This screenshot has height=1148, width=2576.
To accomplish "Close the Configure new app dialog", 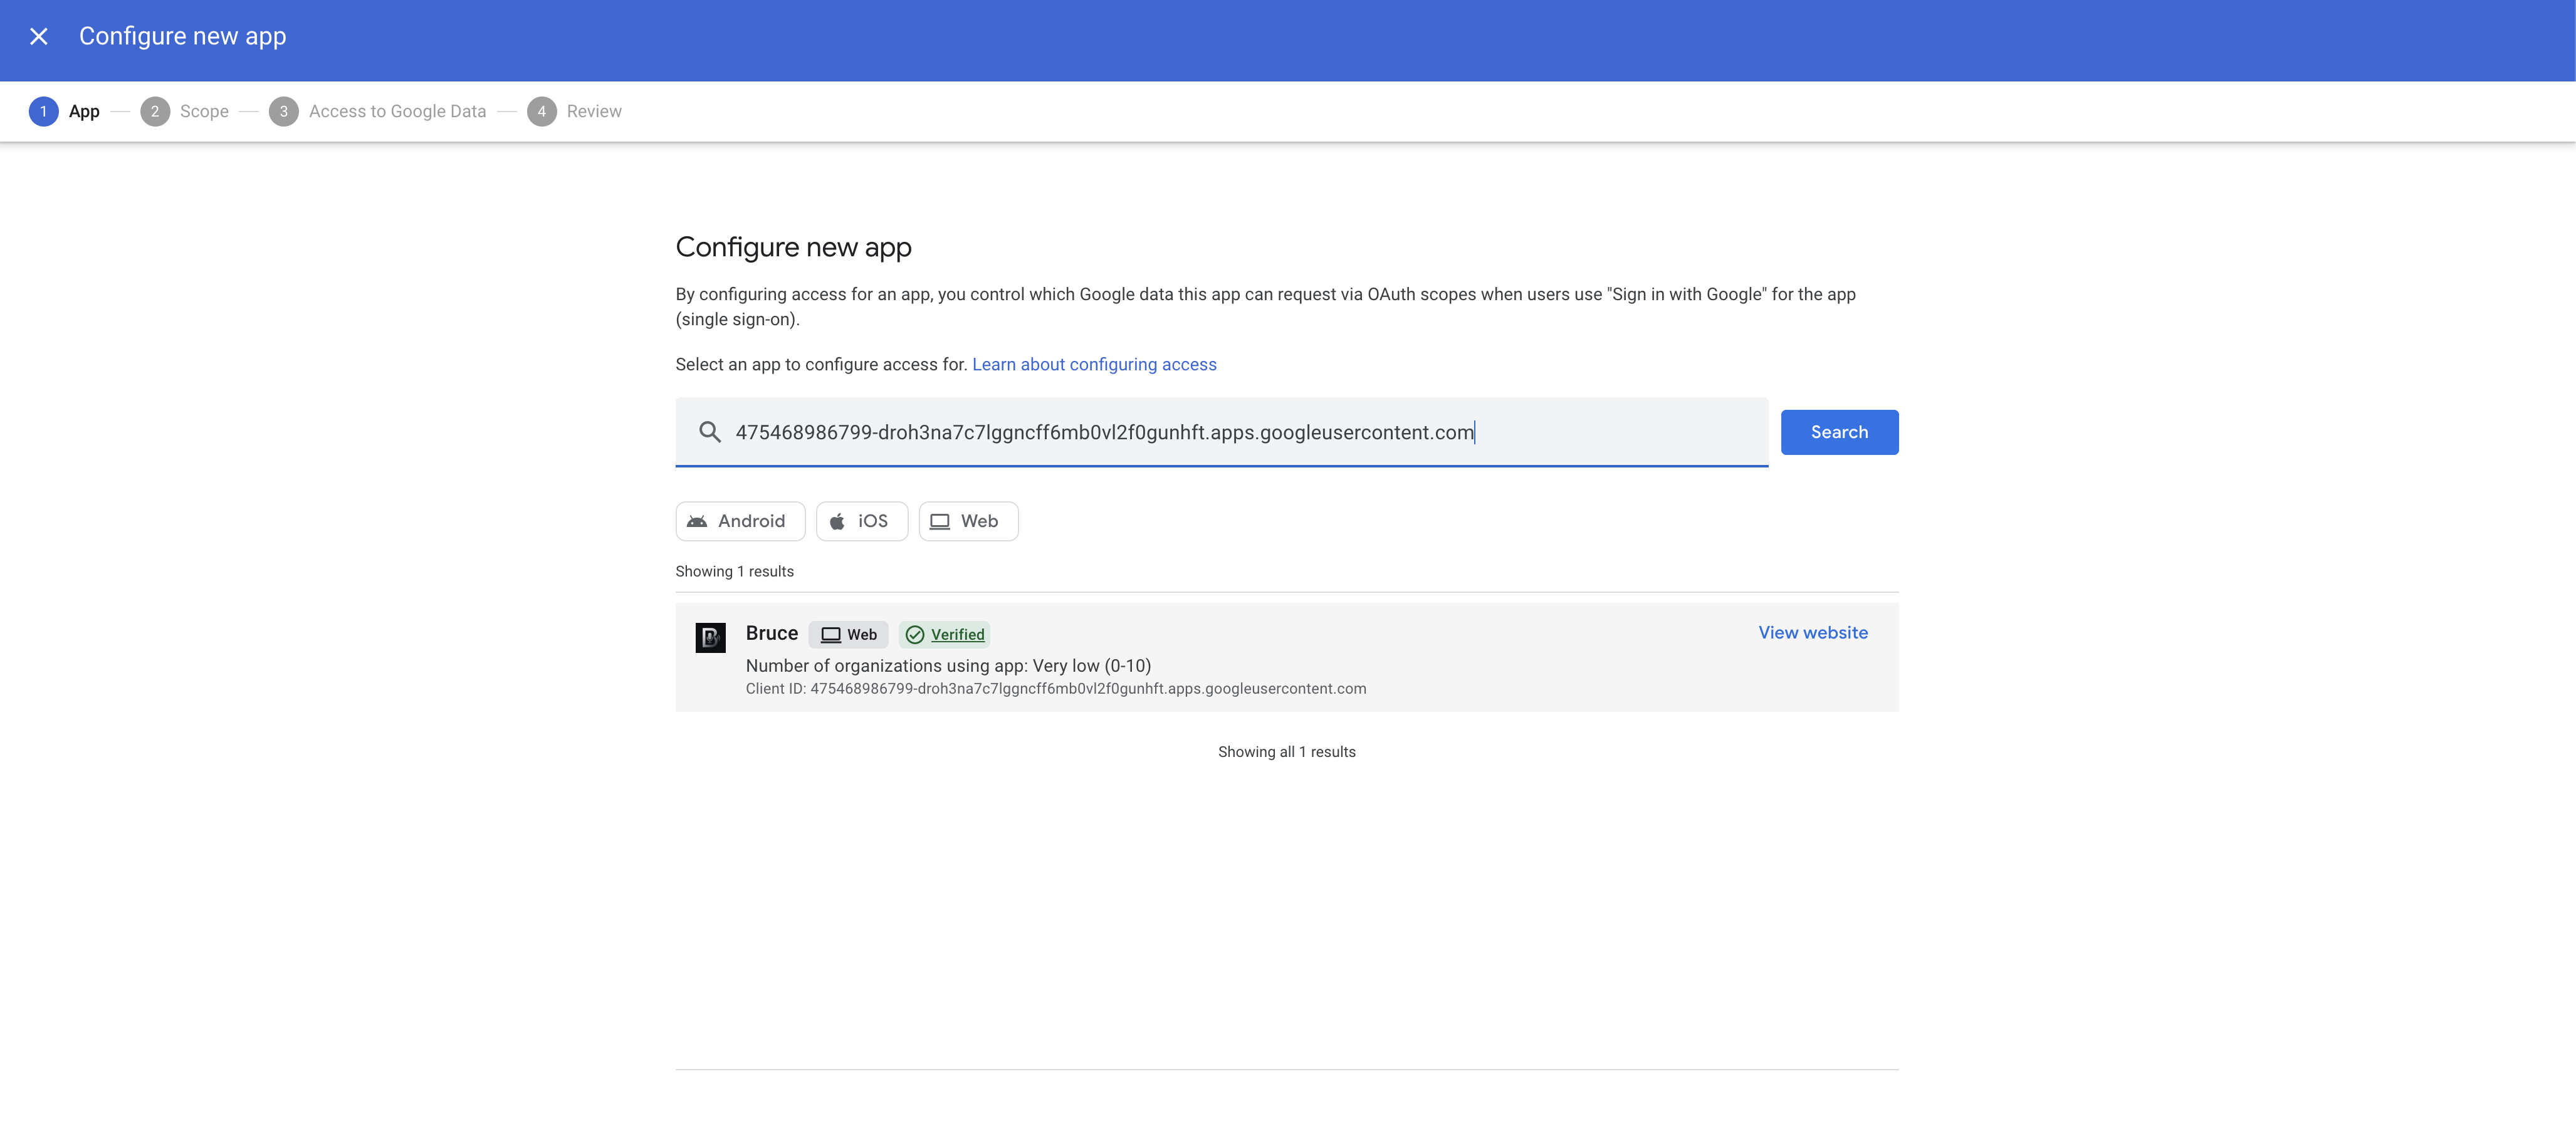I will coord(39,36).
